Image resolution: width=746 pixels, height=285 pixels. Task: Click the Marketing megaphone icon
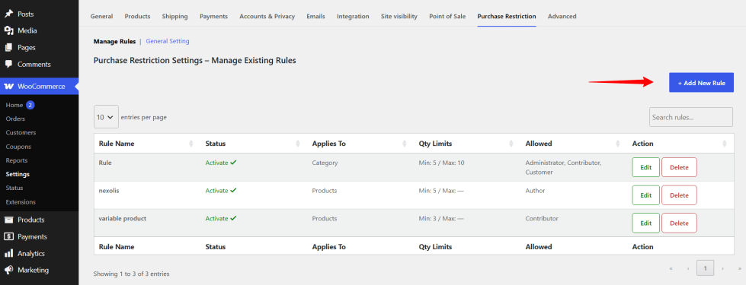click(8, 271)
